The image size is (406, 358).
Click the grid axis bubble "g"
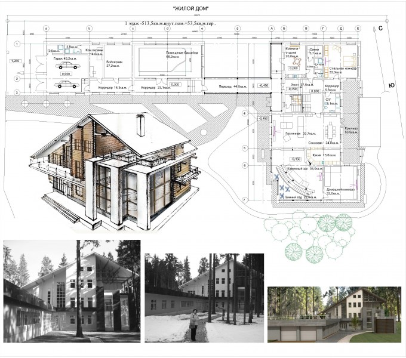point(238,29)
